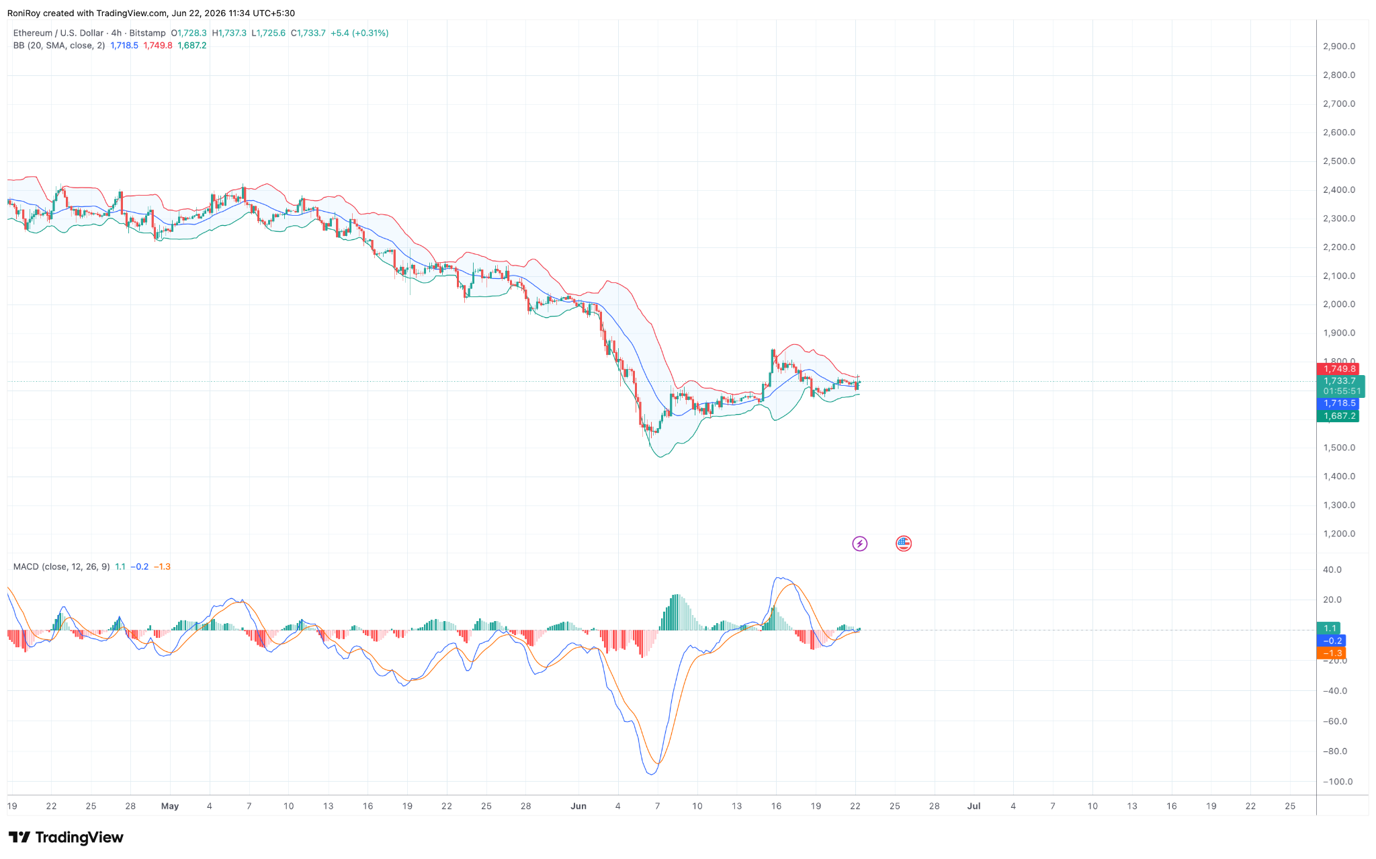Viewport: 1376px width, 859px height.
Task: Click the C1,733.7 close value in header
Action: click(308, 33)
